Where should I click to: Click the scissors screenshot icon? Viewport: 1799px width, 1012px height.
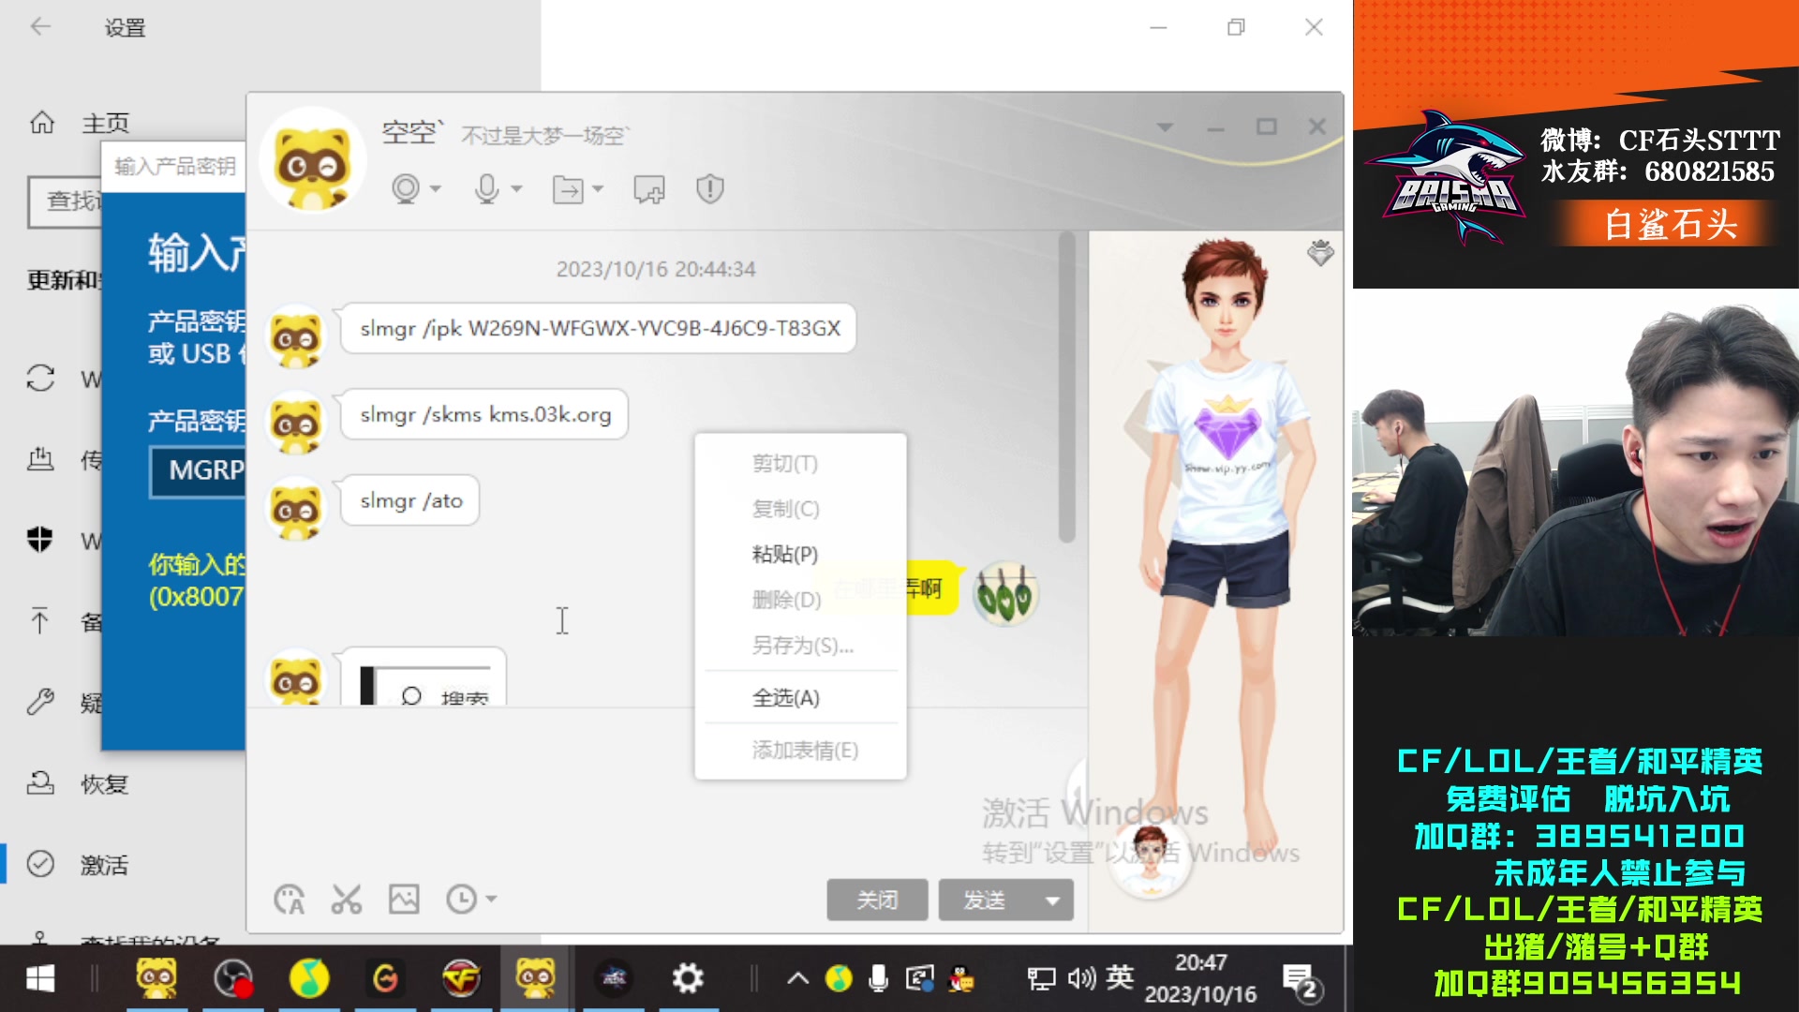pyautogui.click(x=347, y=900)
